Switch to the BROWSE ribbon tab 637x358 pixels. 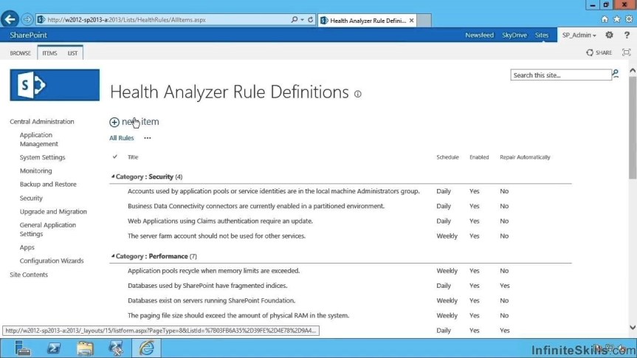coord(21,53)
